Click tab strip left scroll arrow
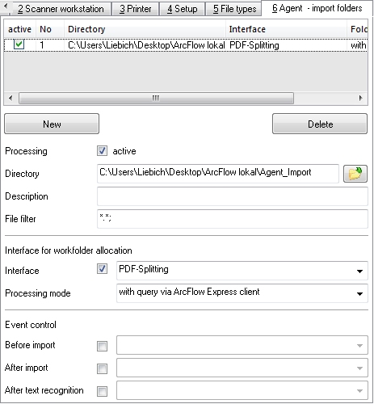 click(6, 6)
